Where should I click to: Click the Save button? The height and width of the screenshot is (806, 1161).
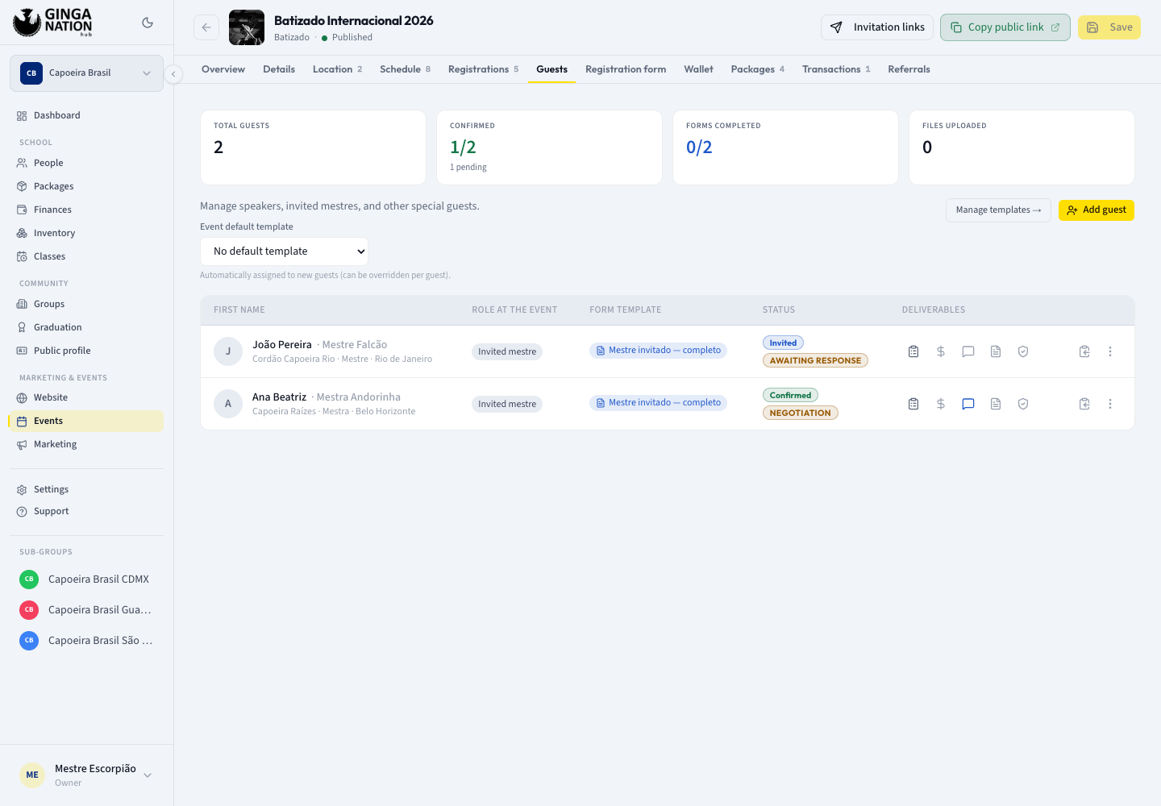pos(1109,27)
